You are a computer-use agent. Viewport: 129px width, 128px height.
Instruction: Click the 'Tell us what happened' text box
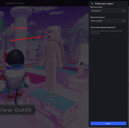tap(108, 33)
